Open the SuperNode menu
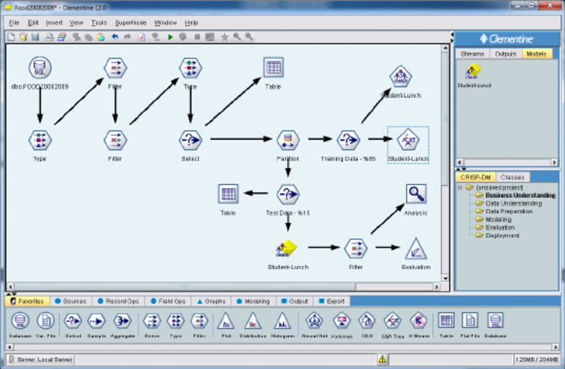This screenshot has width=565, height=369. (x=130, y=23)
